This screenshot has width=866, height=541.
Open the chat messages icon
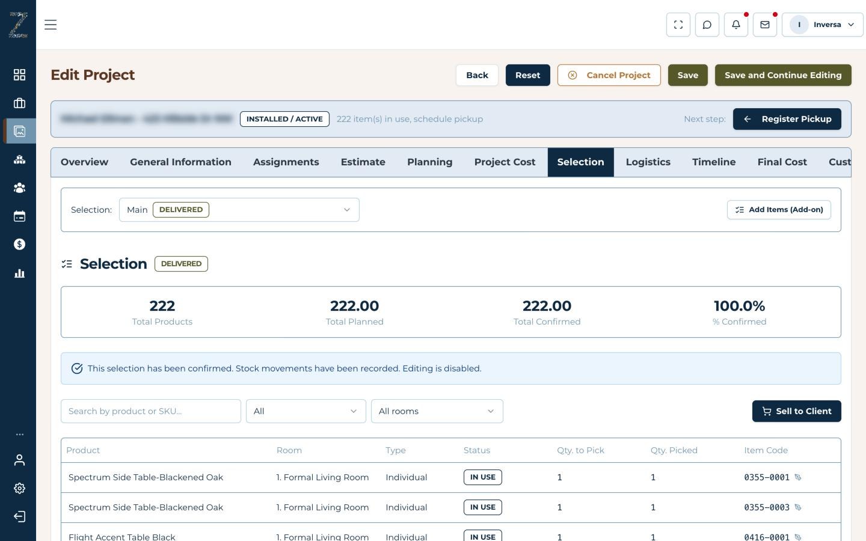coord(707,25)
